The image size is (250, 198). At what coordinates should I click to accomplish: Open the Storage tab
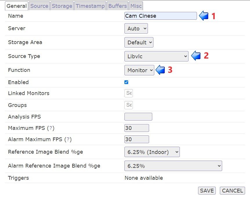(x=62, y=6)
